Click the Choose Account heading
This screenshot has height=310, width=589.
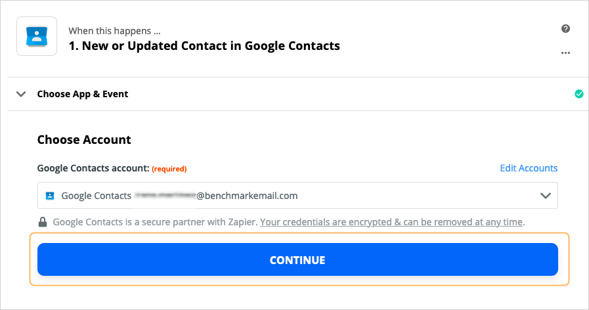84,140
